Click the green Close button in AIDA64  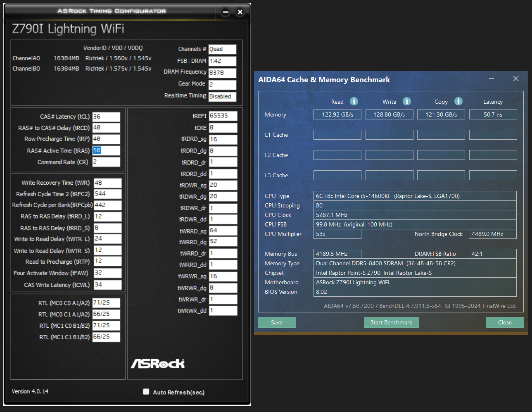(x=505, y=322)
